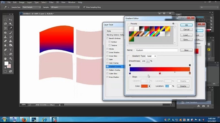The width and height of the screenshot is (220, 123).
Task: Select the Horizontal Type tool
Action: [11, 50]
